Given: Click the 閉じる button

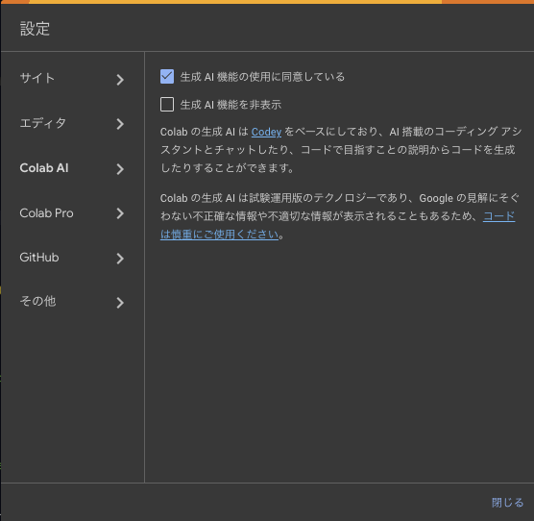Looking at the screenshot, I should tap(507, 503).
